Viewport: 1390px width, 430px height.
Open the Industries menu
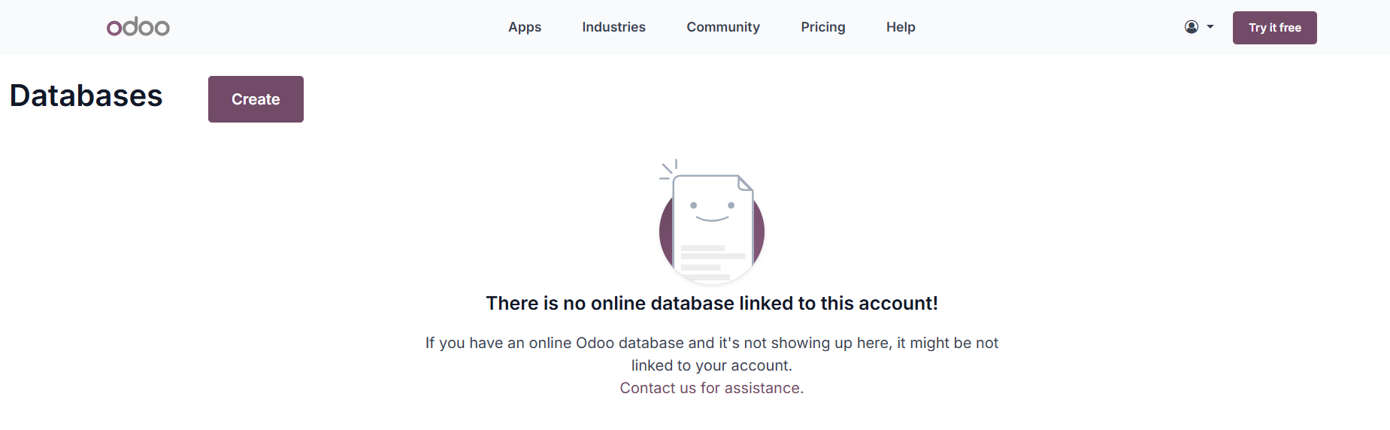click(x=613, y=27)
